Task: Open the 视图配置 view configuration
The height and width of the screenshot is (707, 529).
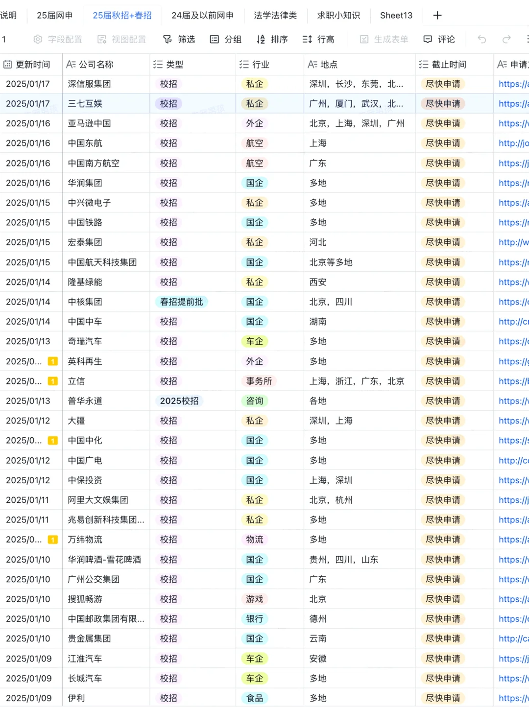Action: [120, 39]
